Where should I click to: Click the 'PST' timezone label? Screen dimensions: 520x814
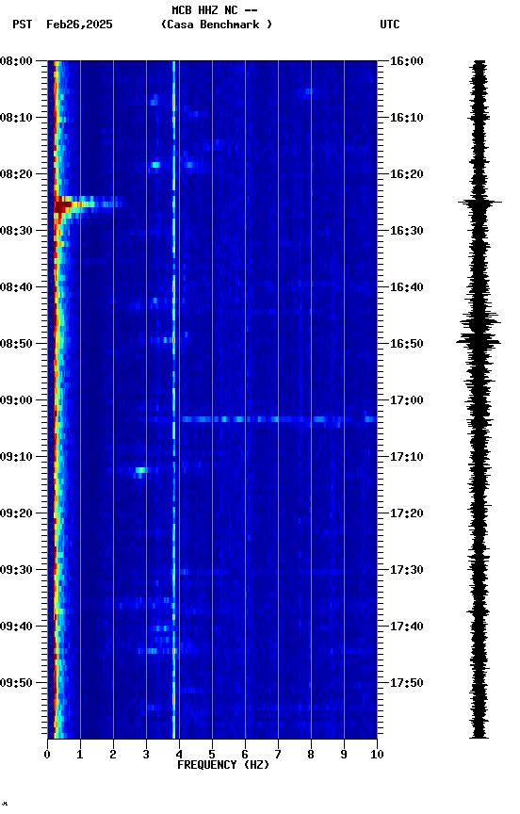pyautogui.click(x=22, y=24)
